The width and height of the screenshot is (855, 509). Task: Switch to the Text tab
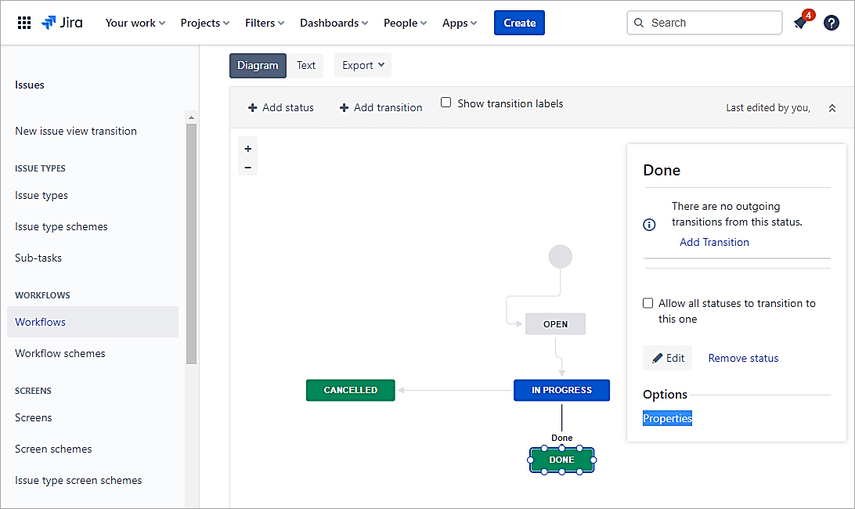[x=306, y=65]
